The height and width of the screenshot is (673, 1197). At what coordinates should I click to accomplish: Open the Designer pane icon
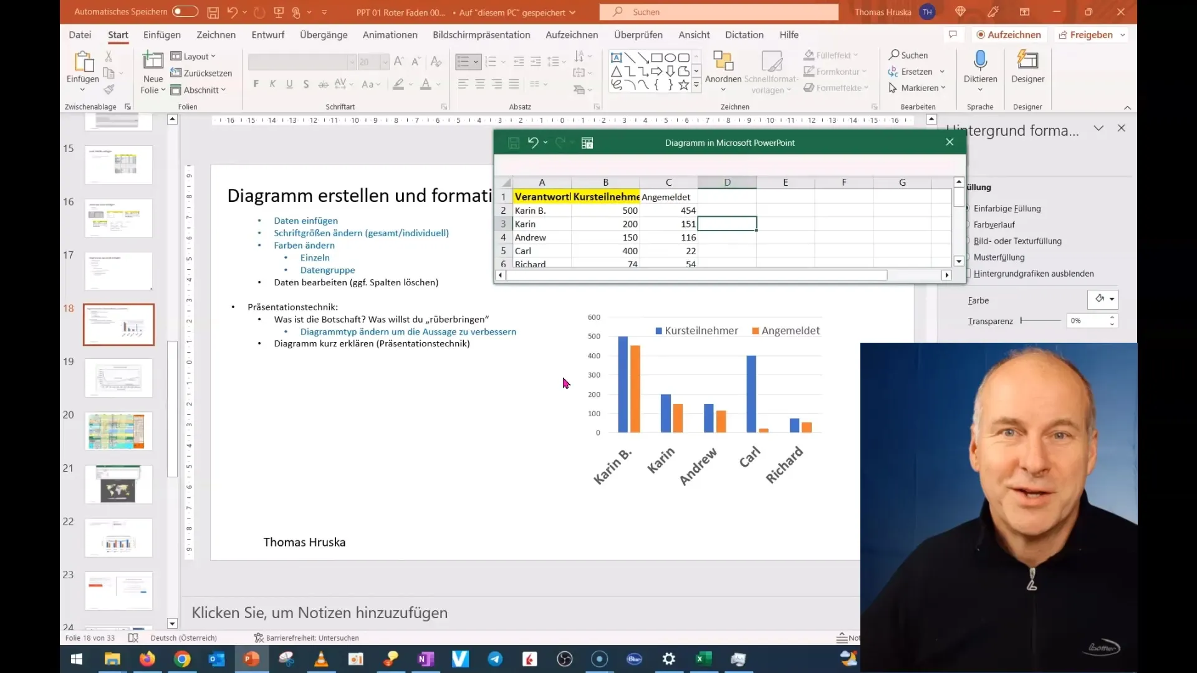(x=1027, y=60)
